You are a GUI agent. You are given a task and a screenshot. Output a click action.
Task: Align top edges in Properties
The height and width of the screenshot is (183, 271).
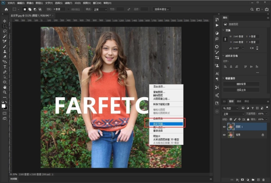coord(245,67)
